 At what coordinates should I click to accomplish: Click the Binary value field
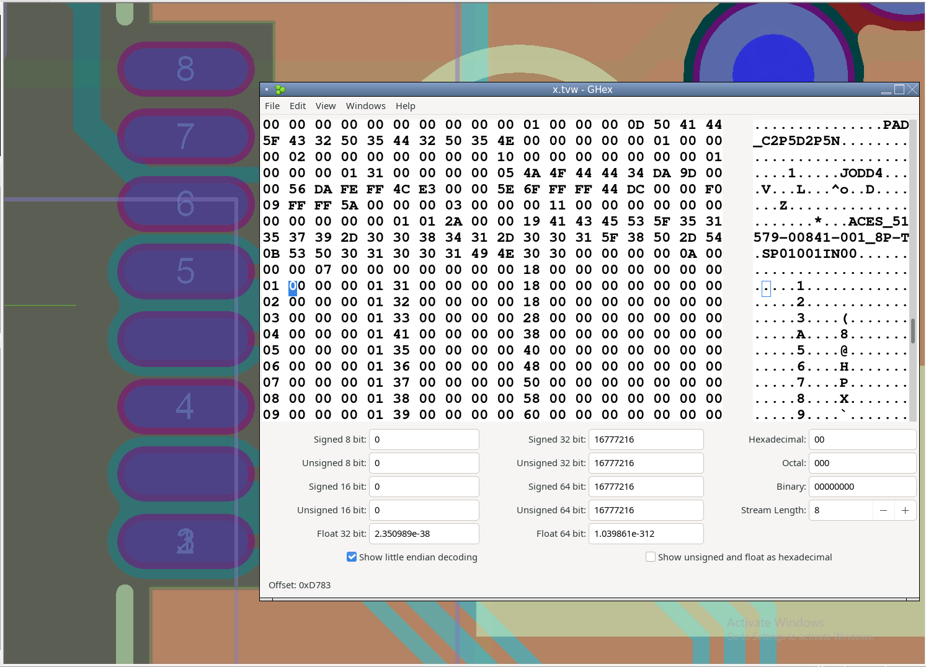(861, 487)
